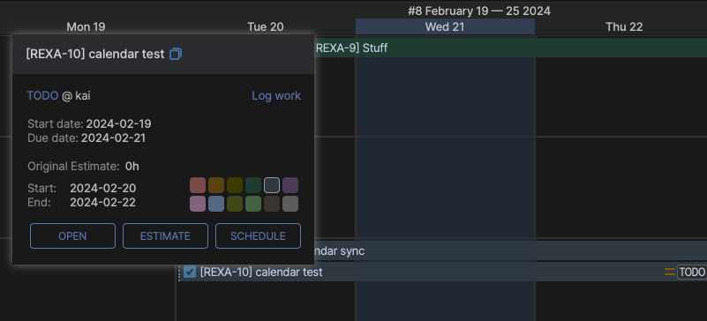Pick the red color swatch
The width and height of the screenshot is (707, 321).
coord(198,185)
